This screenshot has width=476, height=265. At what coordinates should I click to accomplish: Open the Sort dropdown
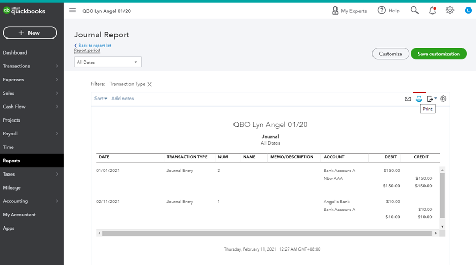pyautogui.click(x=101, y=99)
